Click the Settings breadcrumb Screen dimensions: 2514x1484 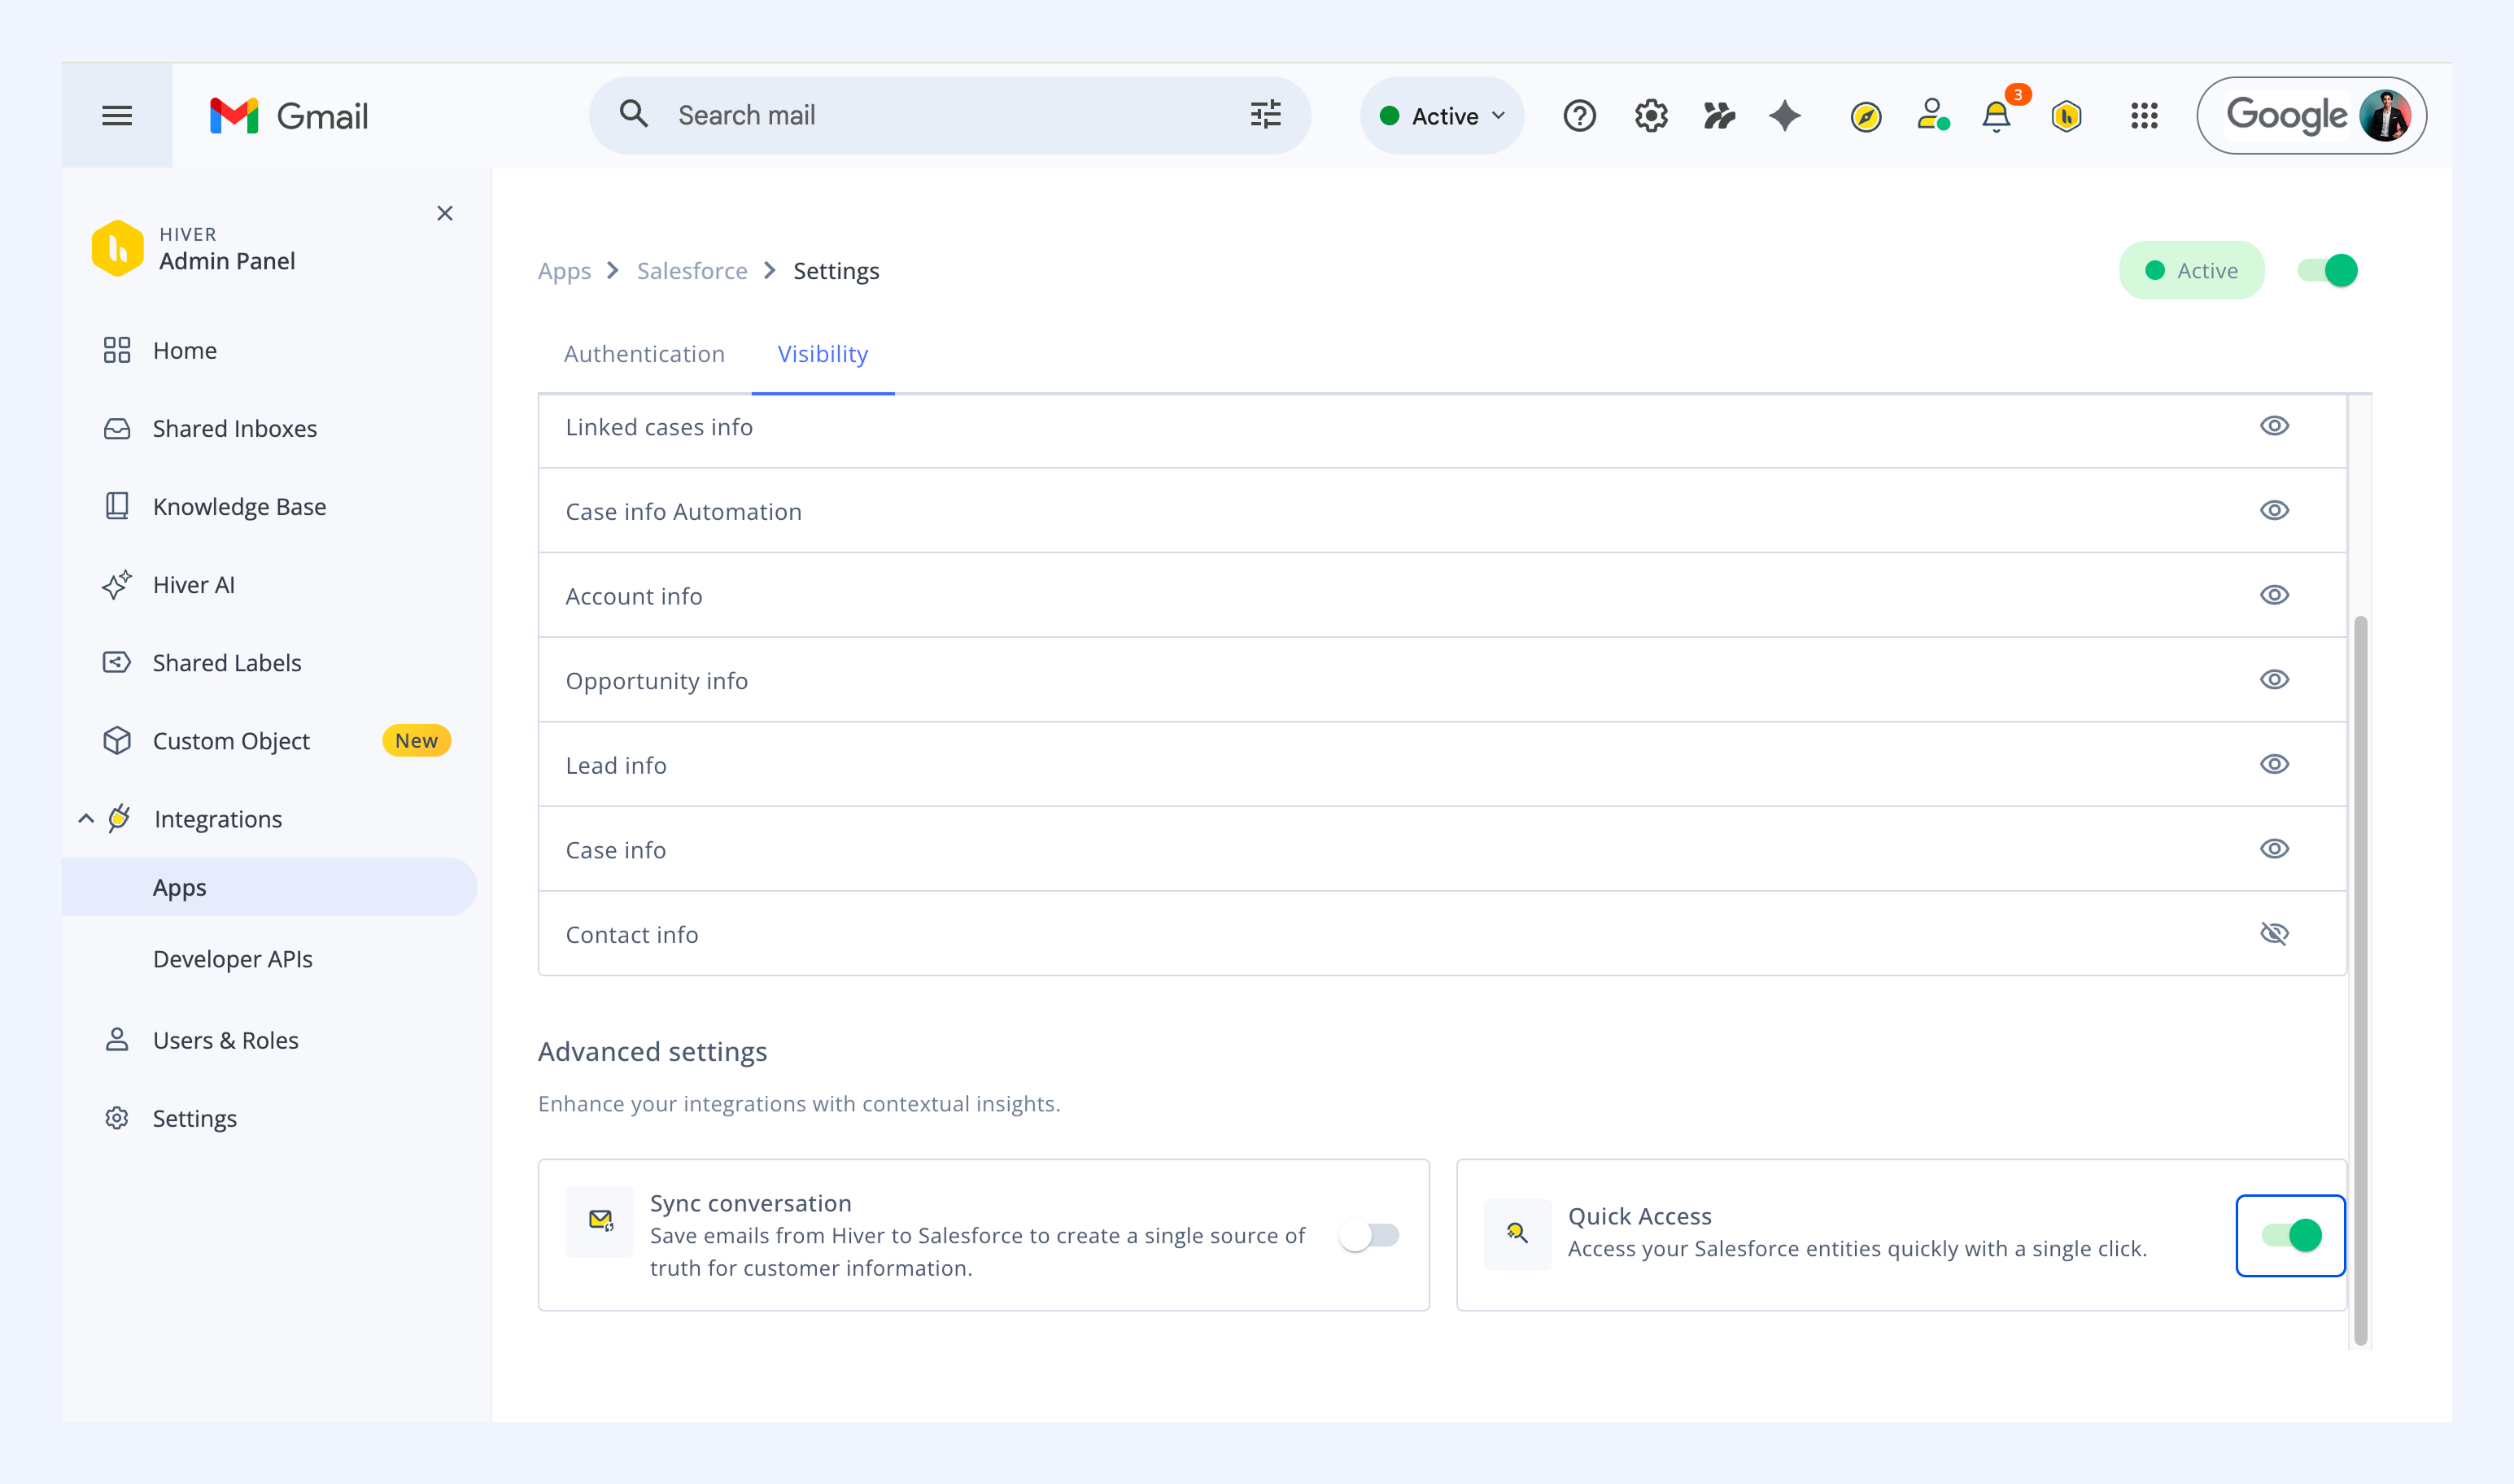click(x=836, y=271)
